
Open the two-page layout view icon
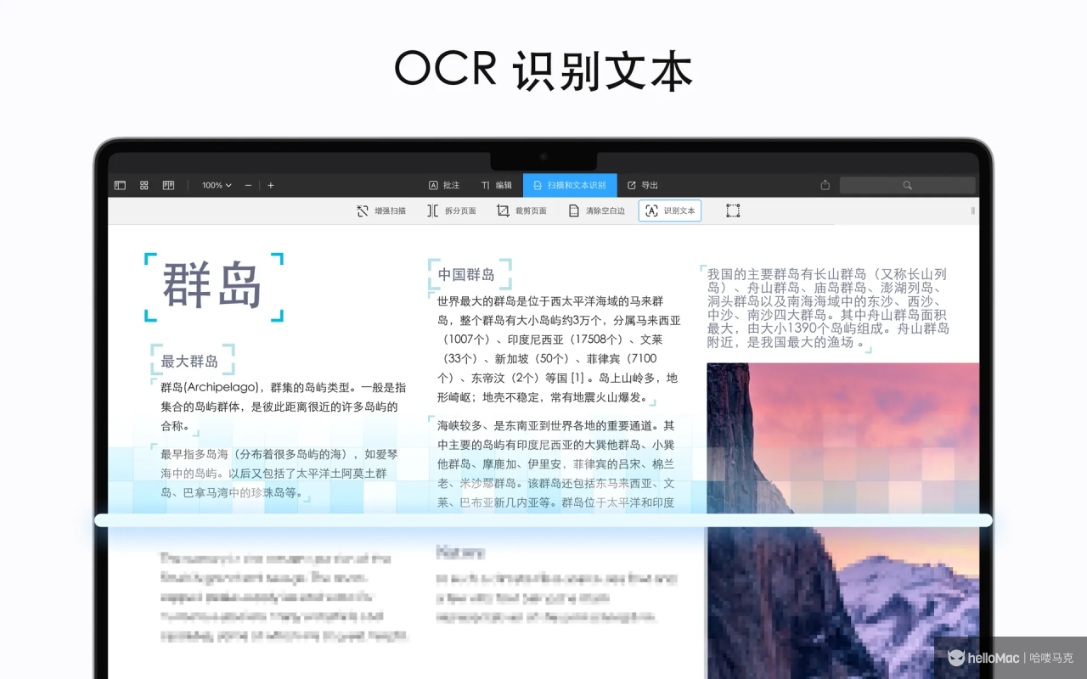(x=169, y=185)
